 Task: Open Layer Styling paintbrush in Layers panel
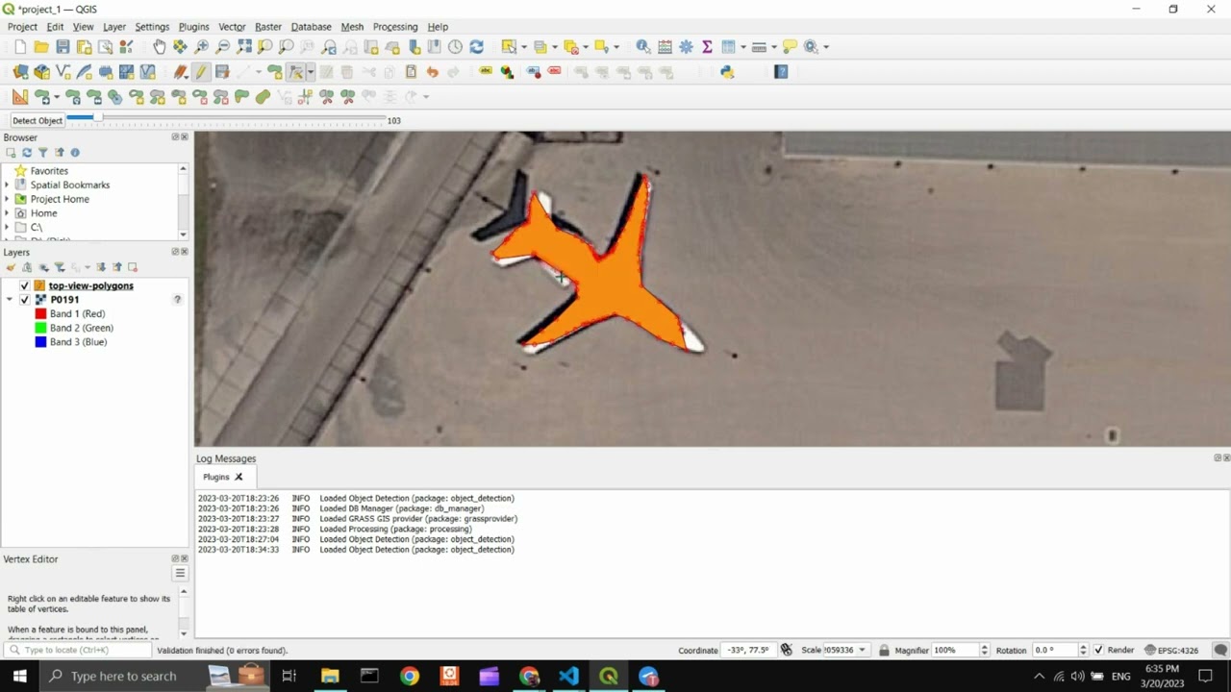tap(11, 267)
